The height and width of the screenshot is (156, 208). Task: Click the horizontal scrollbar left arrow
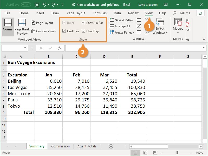(131, 146)
